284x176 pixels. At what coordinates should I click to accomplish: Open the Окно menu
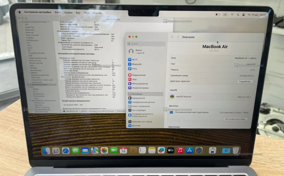(x=87, y=13)
